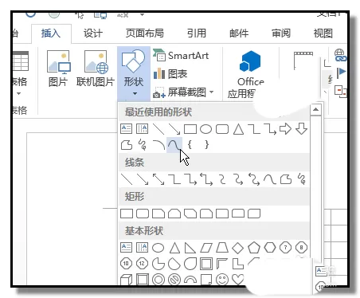The image size is (360, 298).
Task: Go to the 引用 ribbon tab
Action: tap(197, 33)
